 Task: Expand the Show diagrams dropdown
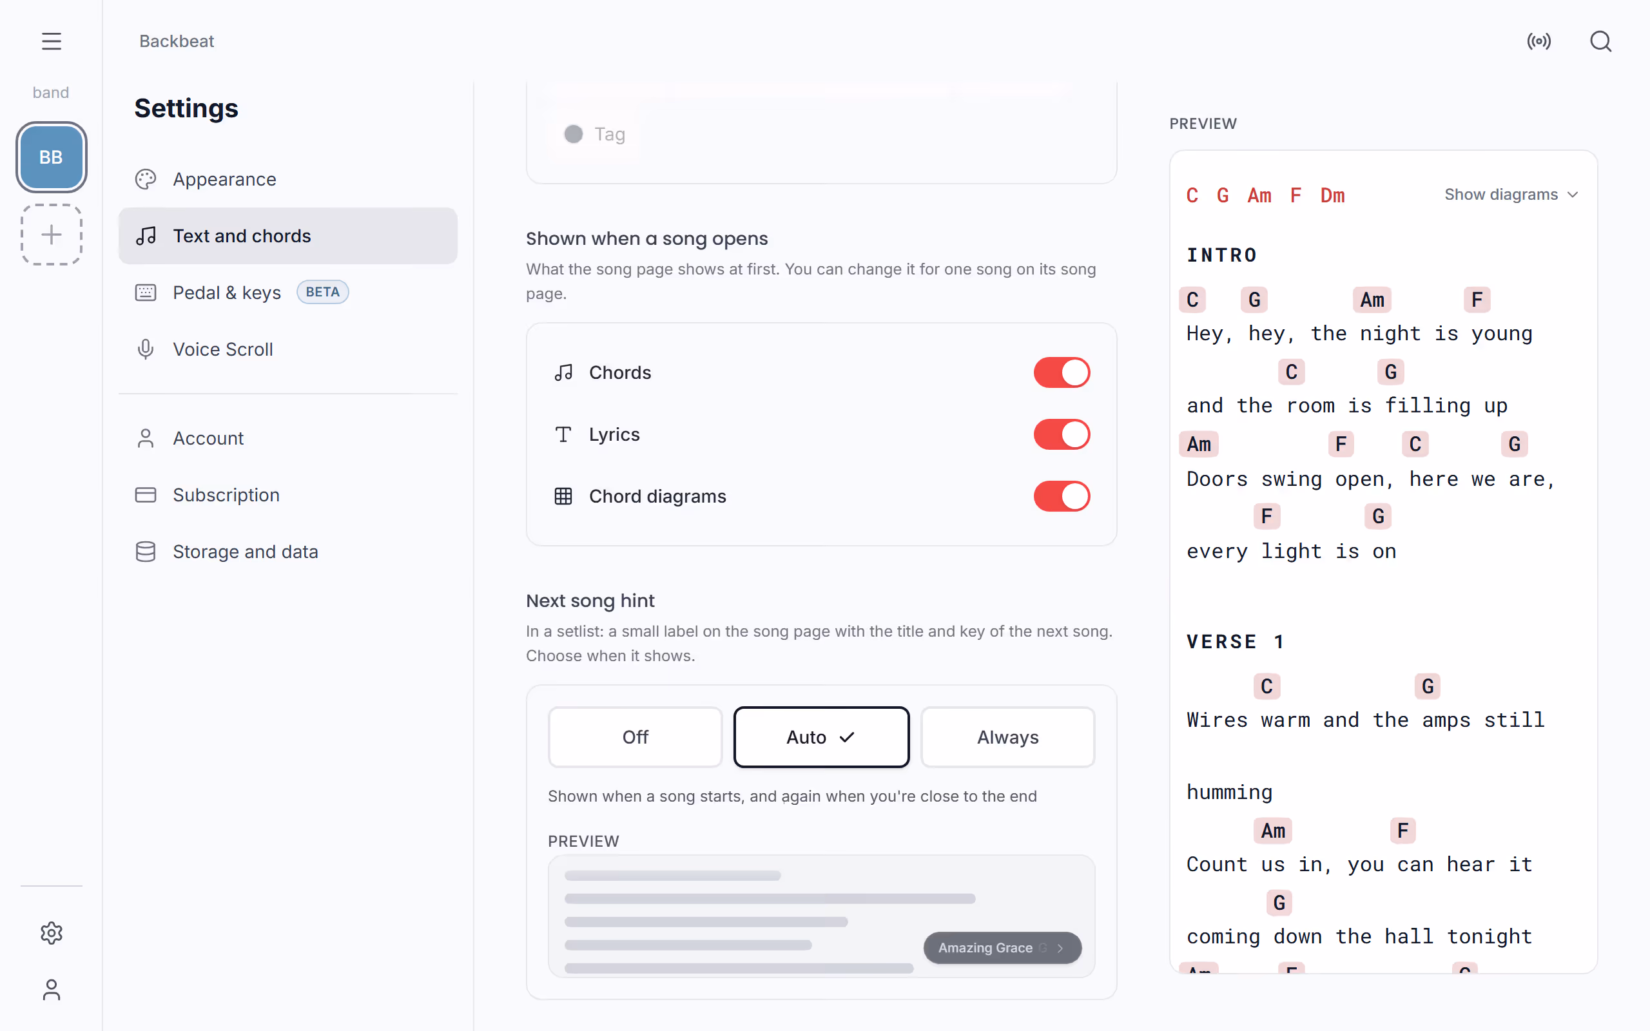[1511, 195]
